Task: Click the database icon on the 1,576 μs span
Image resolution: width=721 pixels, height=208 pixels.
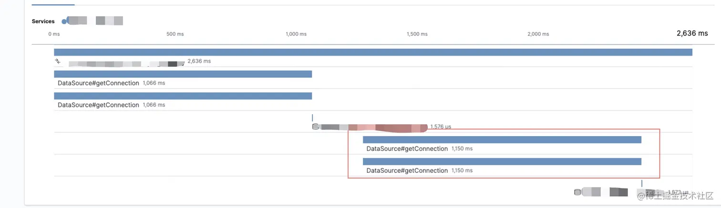Action: (315, 127)
